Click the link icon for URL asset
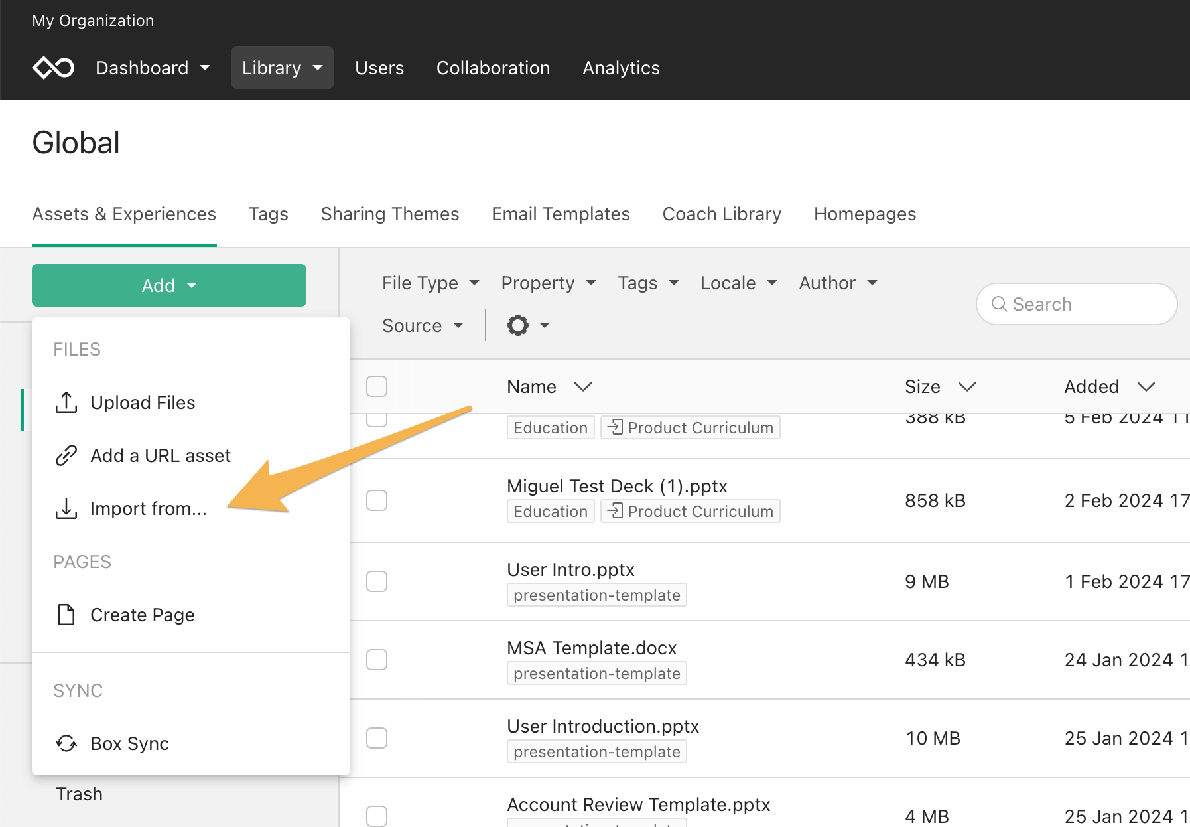The width and height of the screenshot is (1190, 827). click(66, 455)
